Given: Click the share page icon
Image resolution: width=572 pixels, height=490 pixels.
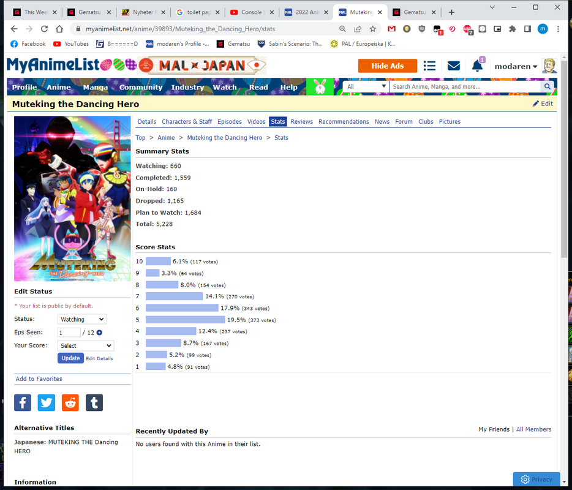Looking at the screenshot, I should coord(358,29).
